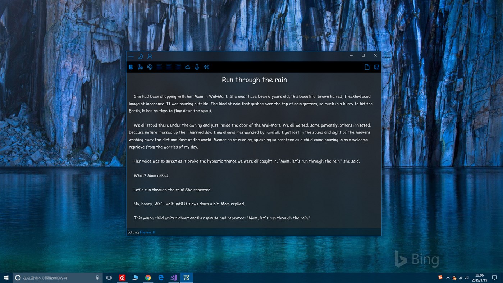Enable left text alignment

(159, 67)
